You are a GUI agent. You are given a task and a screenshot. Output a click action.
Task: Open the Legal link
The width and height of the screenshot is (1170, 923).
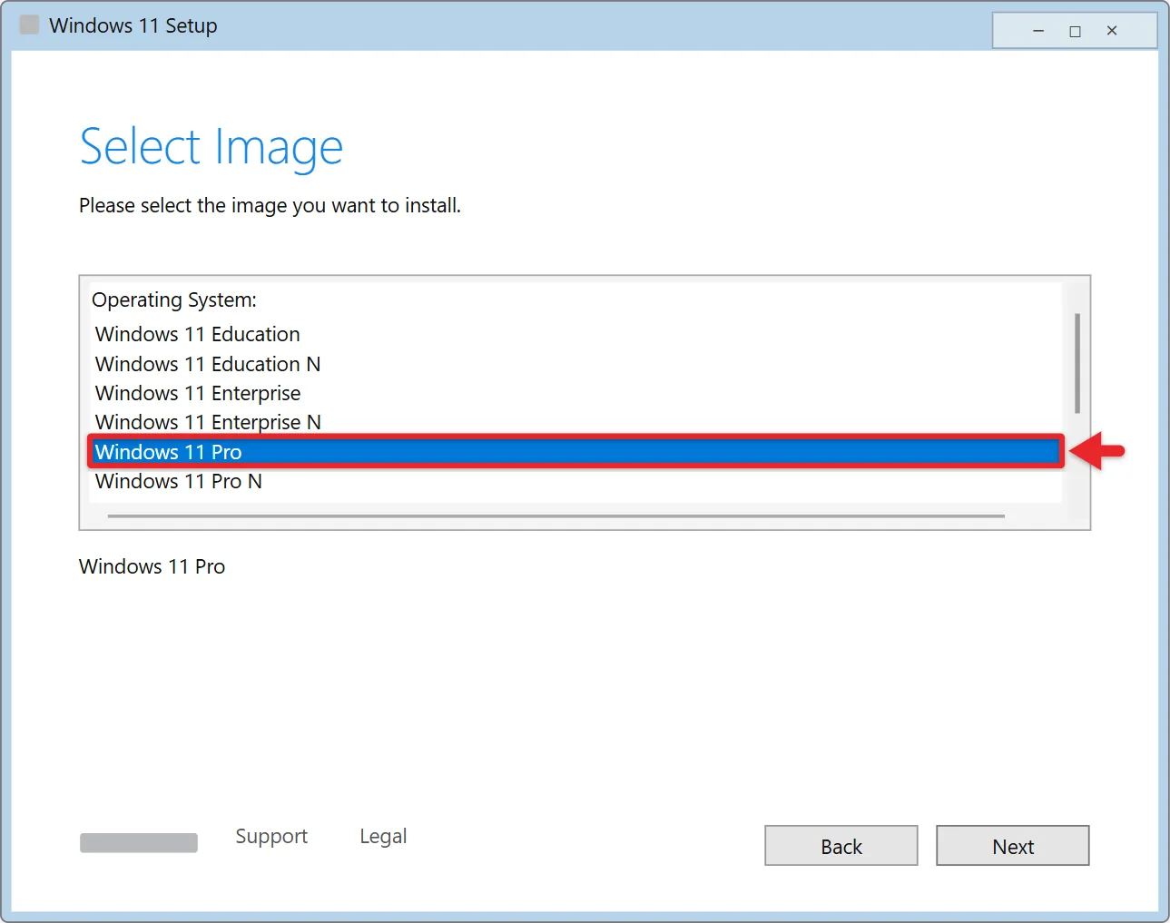383,836
